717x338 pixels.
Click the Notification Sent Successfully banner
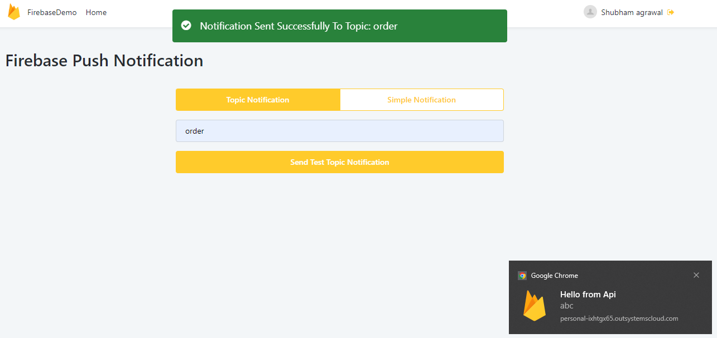click(339, 26)
